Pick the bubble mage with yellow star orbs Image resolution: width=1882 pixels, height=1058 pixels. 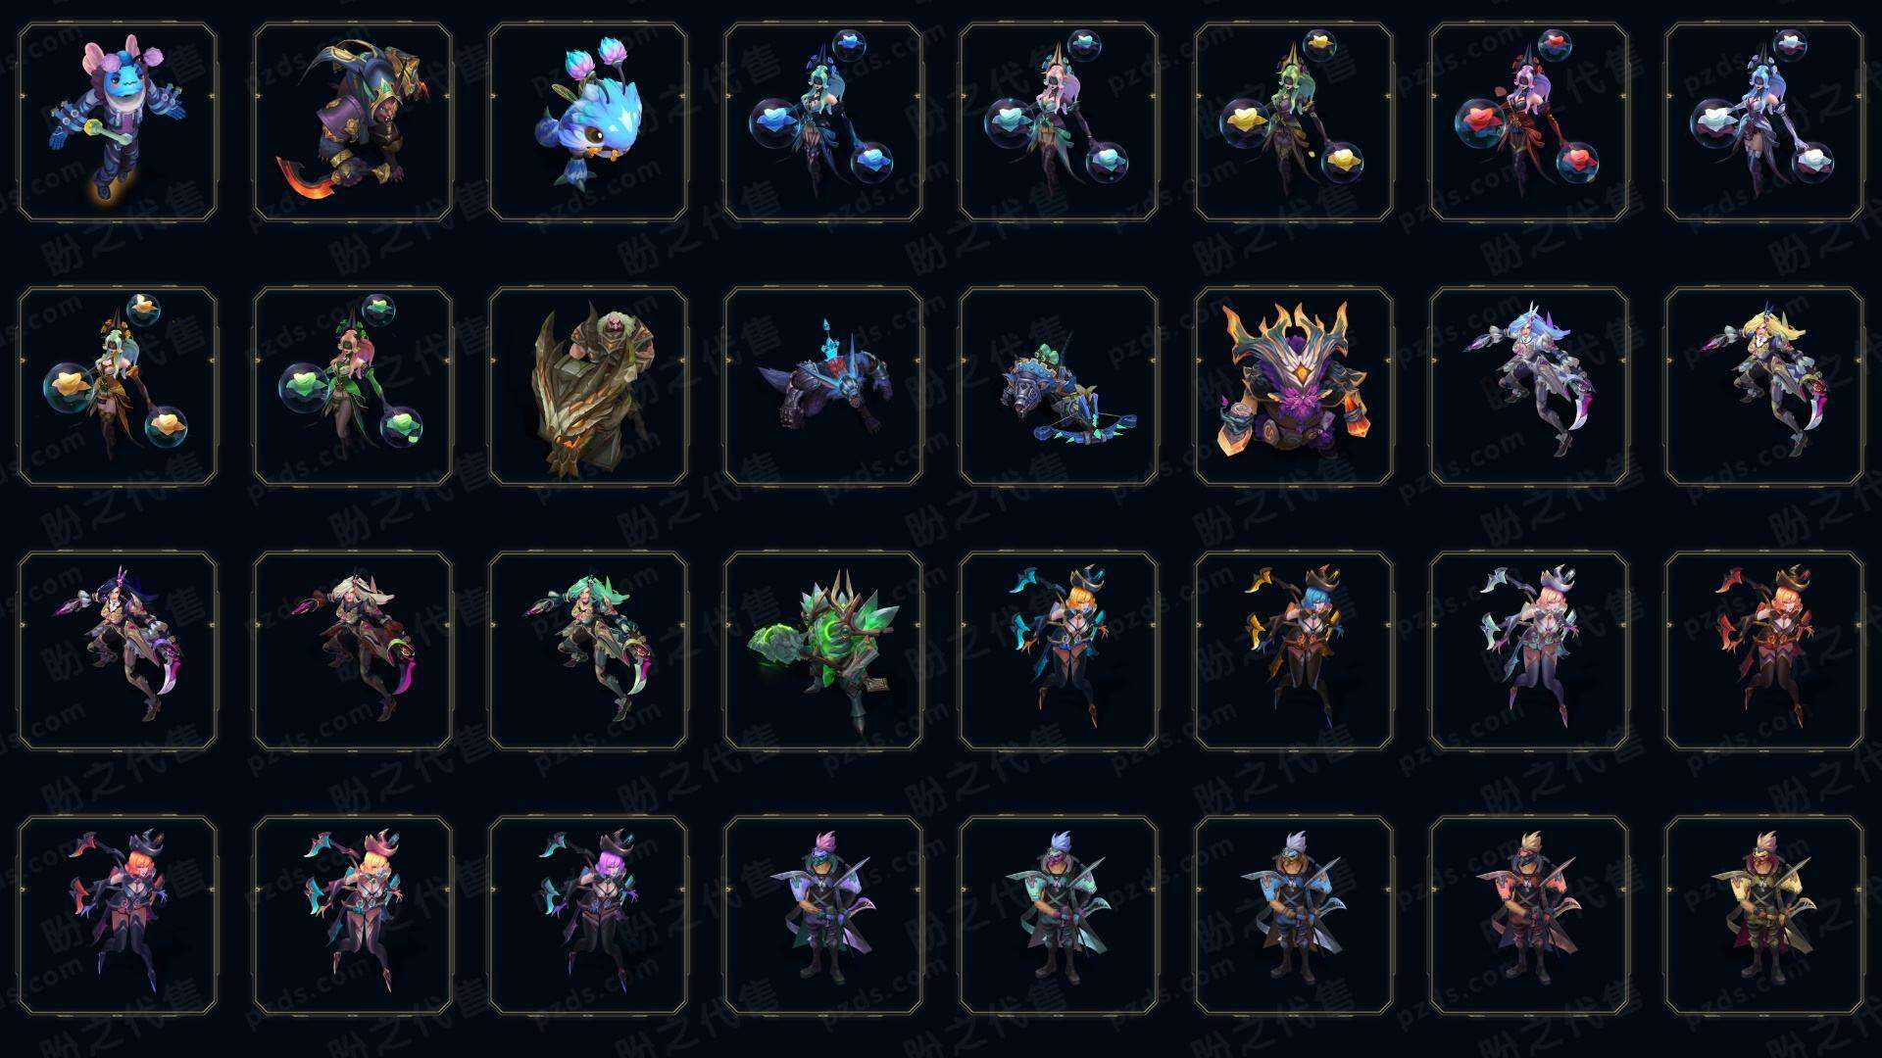coord(1294,122)
